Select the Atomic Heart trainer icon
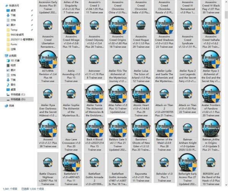Screen dimensions: 228x191 click(141, 94)
